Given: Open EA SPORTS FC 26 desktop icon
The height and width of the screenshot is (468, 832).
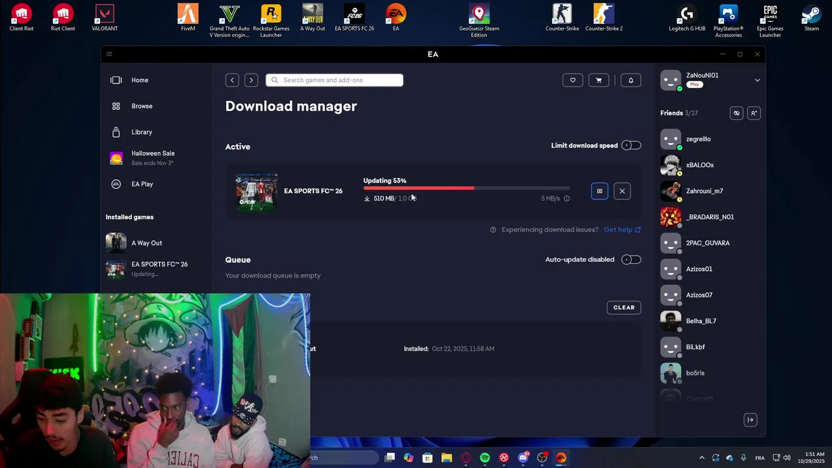Looking at the screenshot, I should click(354, 18).
